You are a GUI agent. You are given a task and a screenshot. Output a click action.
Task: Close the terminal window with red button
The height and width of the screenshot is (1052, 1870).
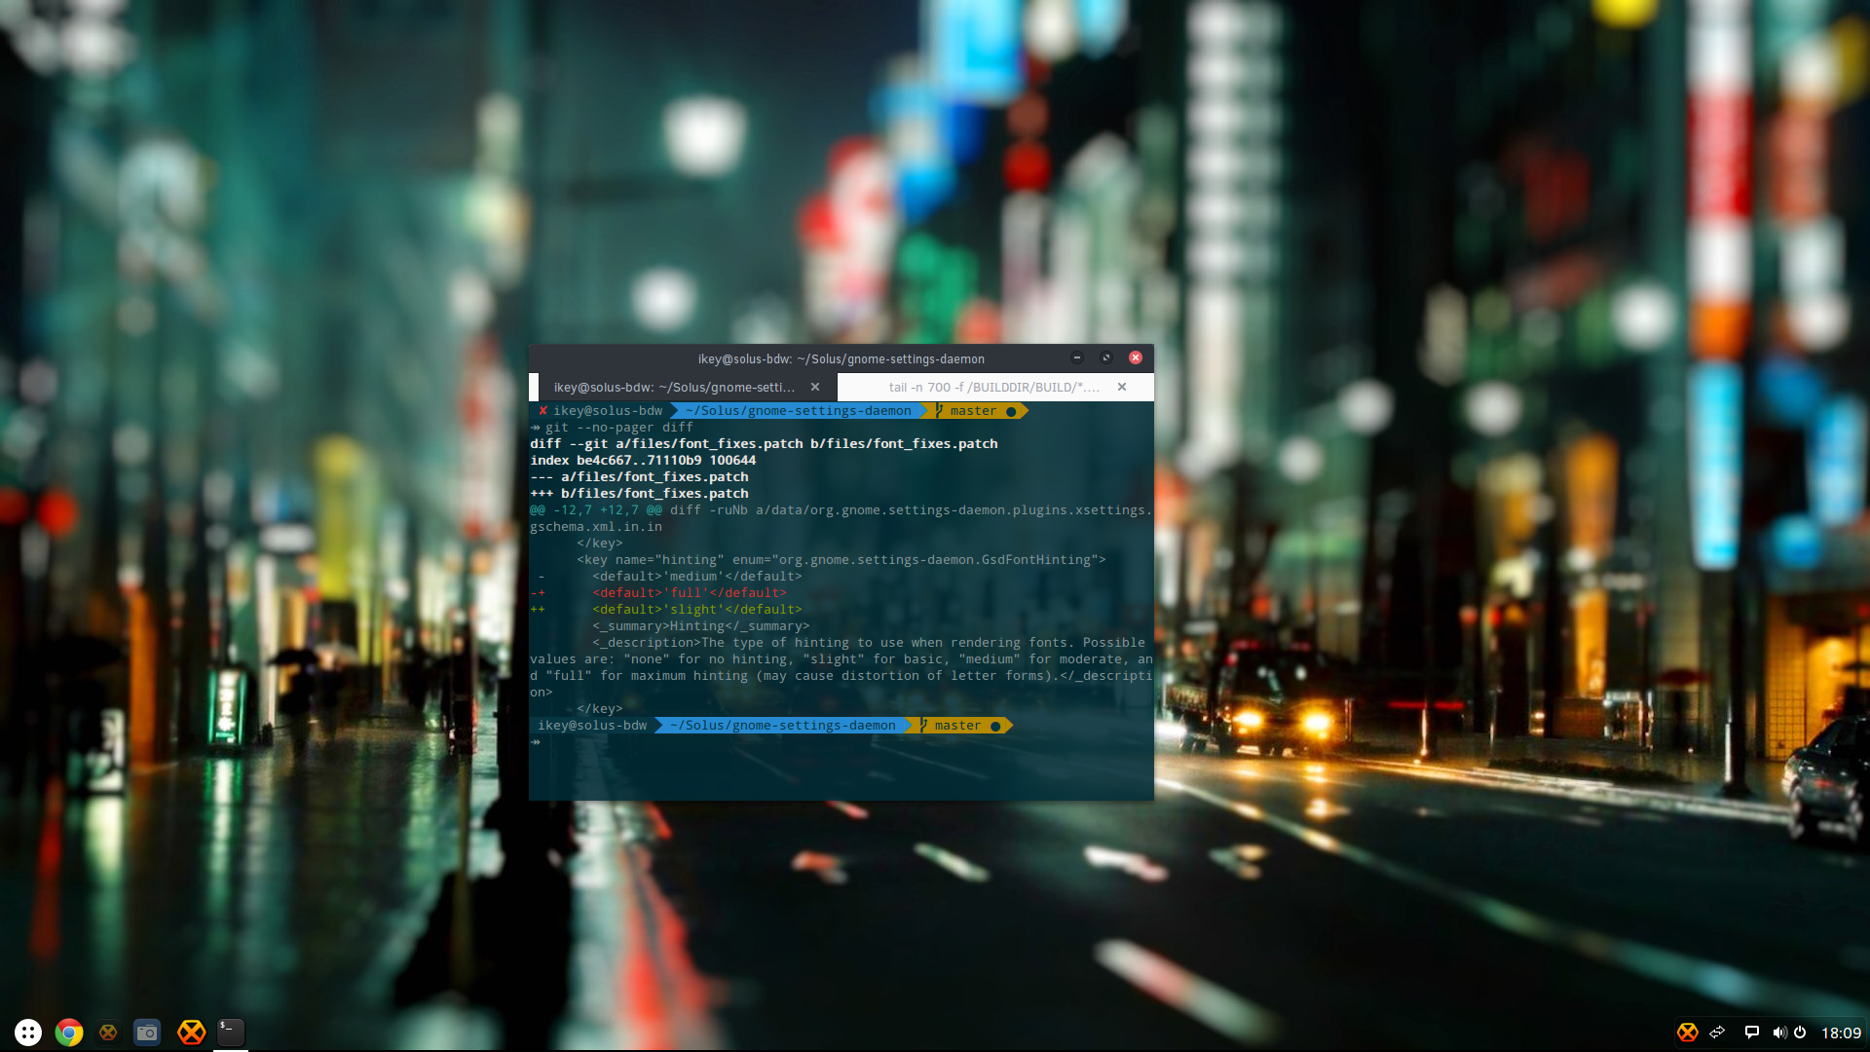pos(1136,358)
